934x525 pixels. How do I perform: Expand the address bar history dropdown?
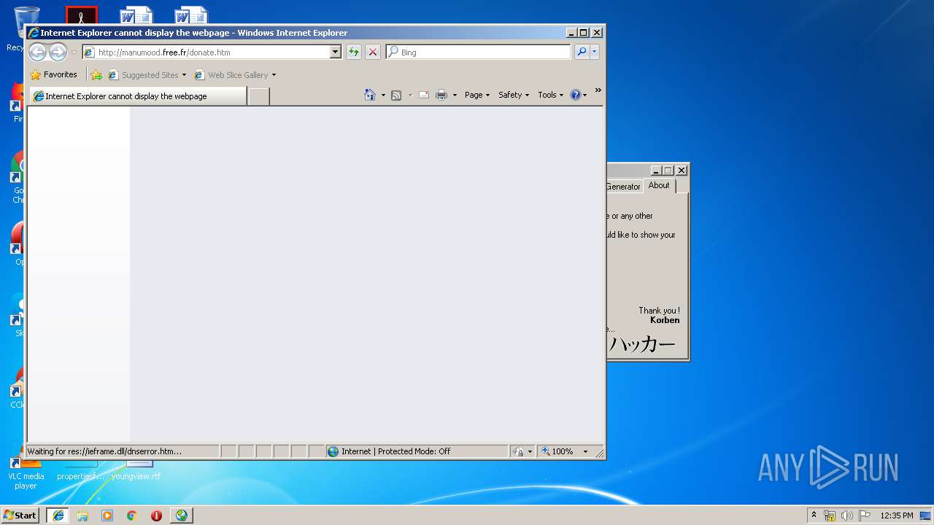[336, 52]
